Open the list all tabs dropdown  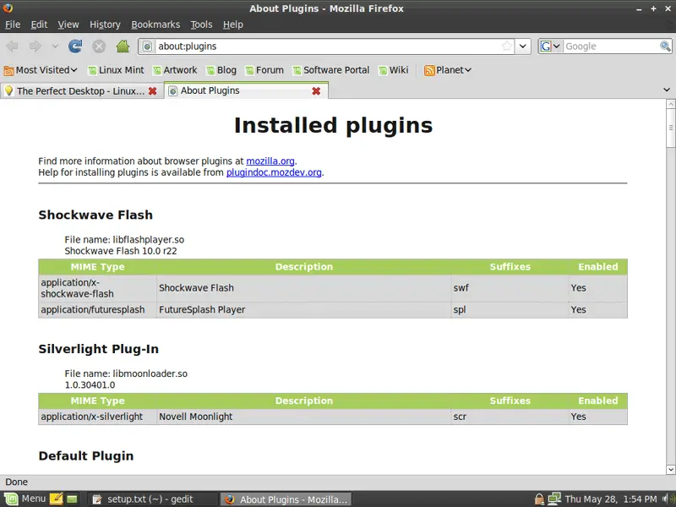[x=667, y=90]
